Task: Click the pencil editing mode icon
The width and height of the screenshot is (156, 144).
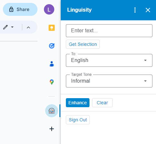Action: tap(5, 27)
